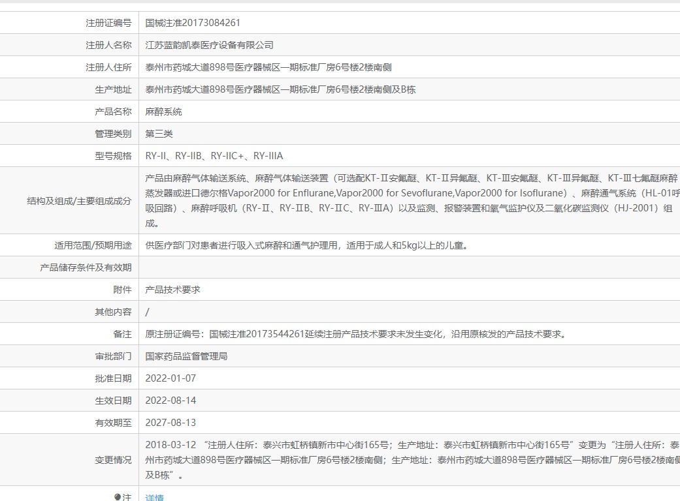Click the remarks text with 国械注准20173544261
This screenshot has width=680, height=501.
point(357,334)
